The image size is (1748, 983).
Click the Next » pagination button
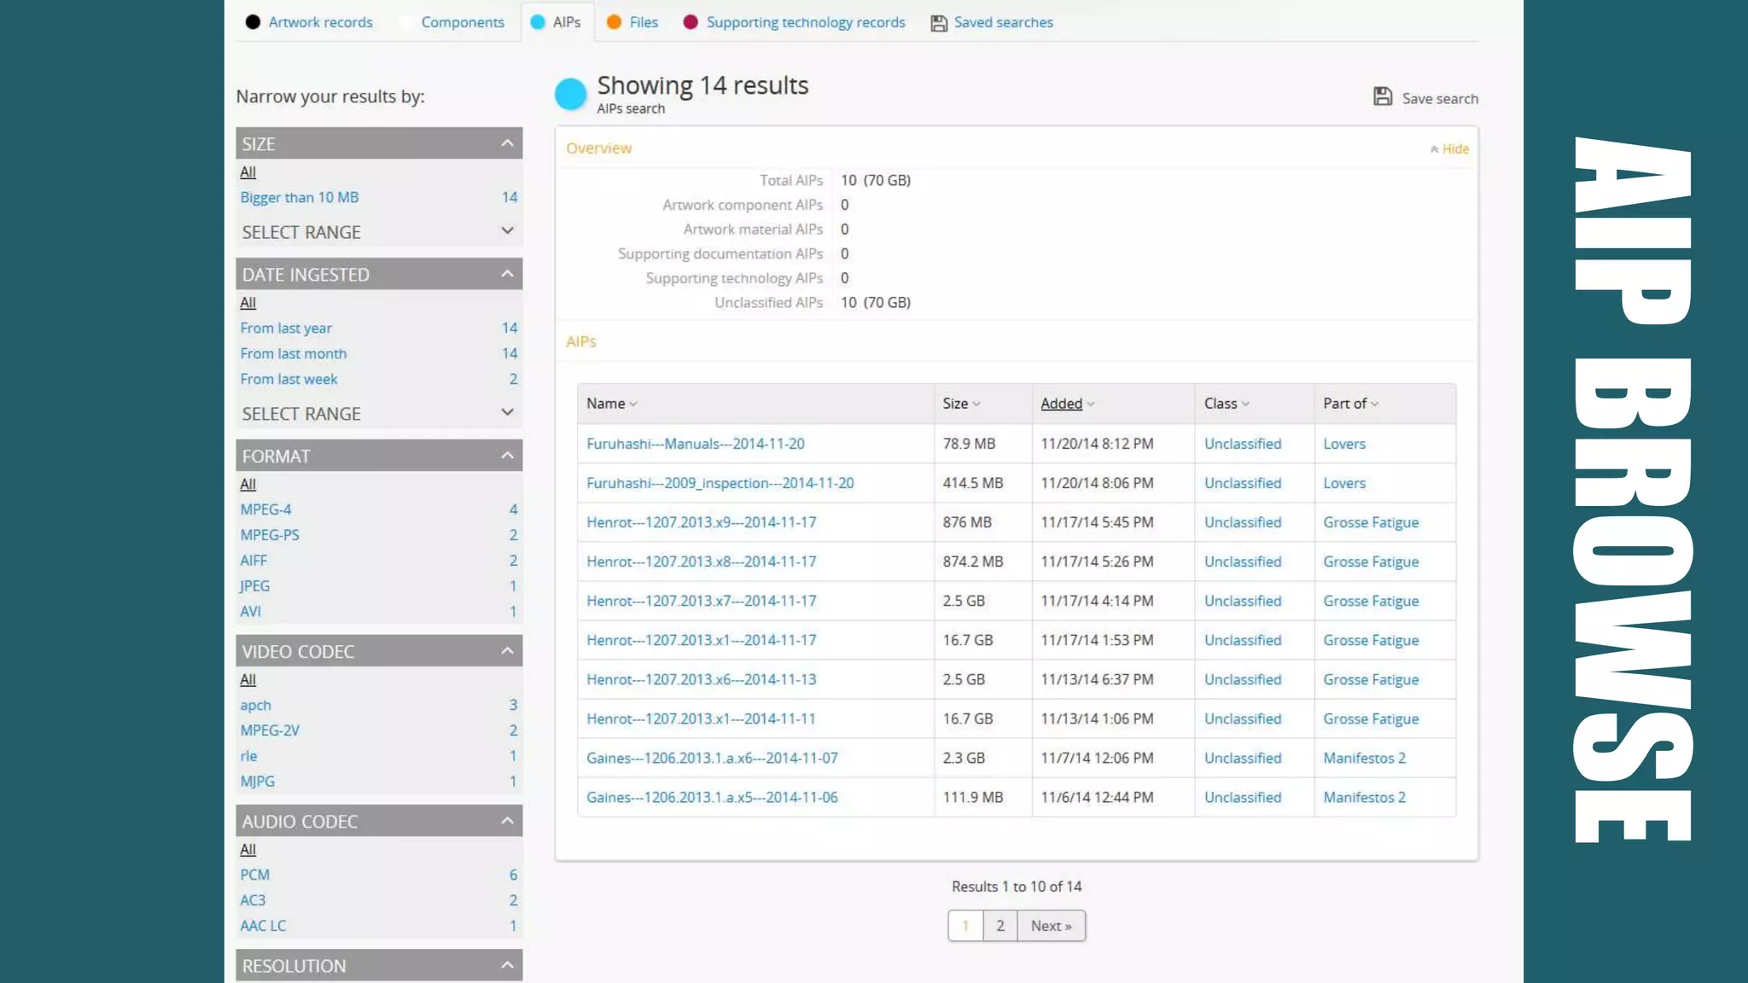tap(1051, 926)
